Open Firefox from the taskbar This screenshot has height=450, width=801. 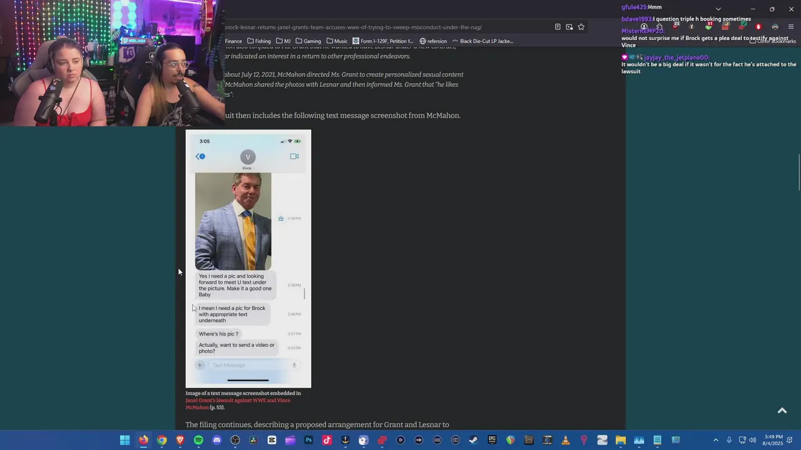pyautogui.click(x=143, y=440)
